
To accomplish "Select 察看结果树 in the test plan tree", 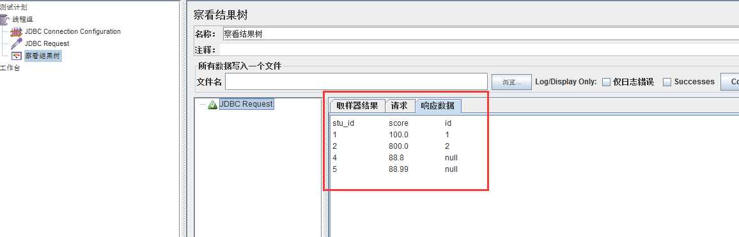I will tap(43, 56).
